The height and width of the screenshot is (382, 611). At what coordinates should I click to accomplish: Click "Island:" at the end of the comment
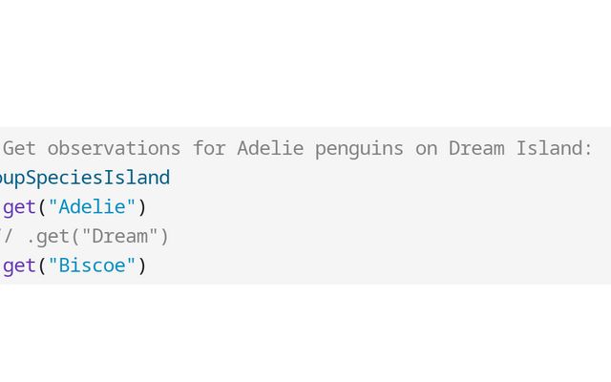554,149
